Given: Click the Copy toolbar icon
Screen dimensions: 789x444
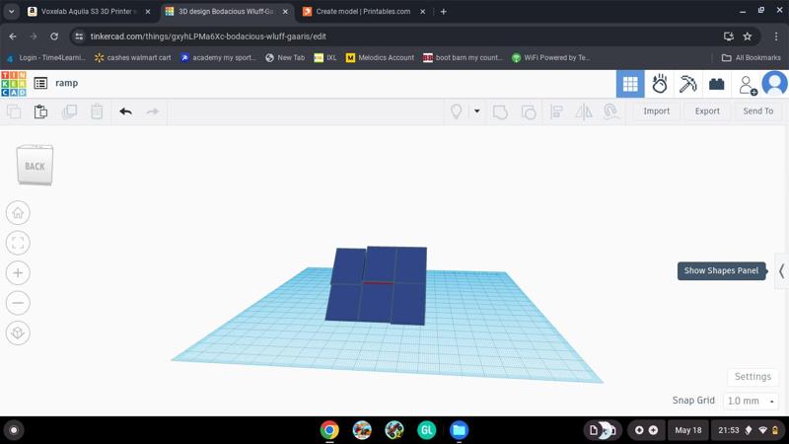Looking at the screenshot, I should pos(14,111).
